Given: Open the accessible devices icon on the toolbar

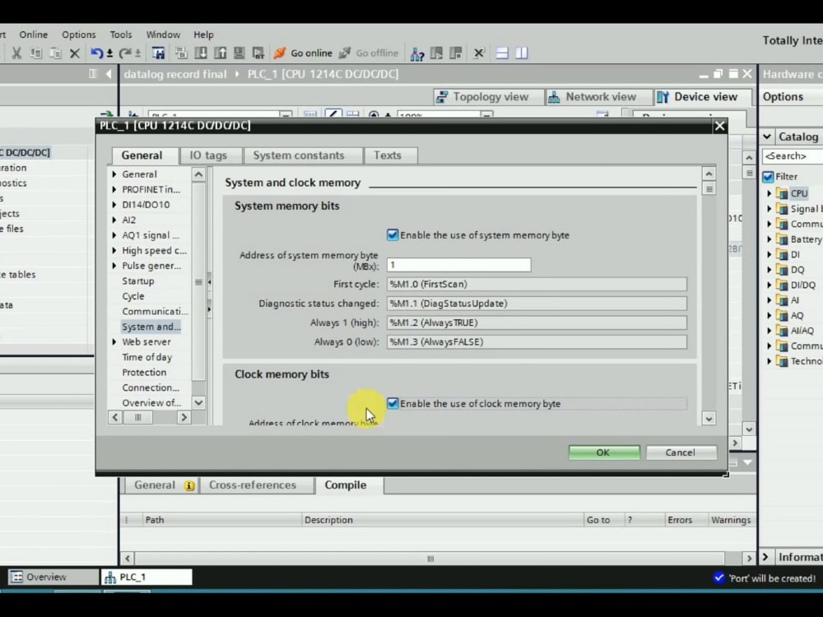Looking at the screenshot, I should pos(417,53).
